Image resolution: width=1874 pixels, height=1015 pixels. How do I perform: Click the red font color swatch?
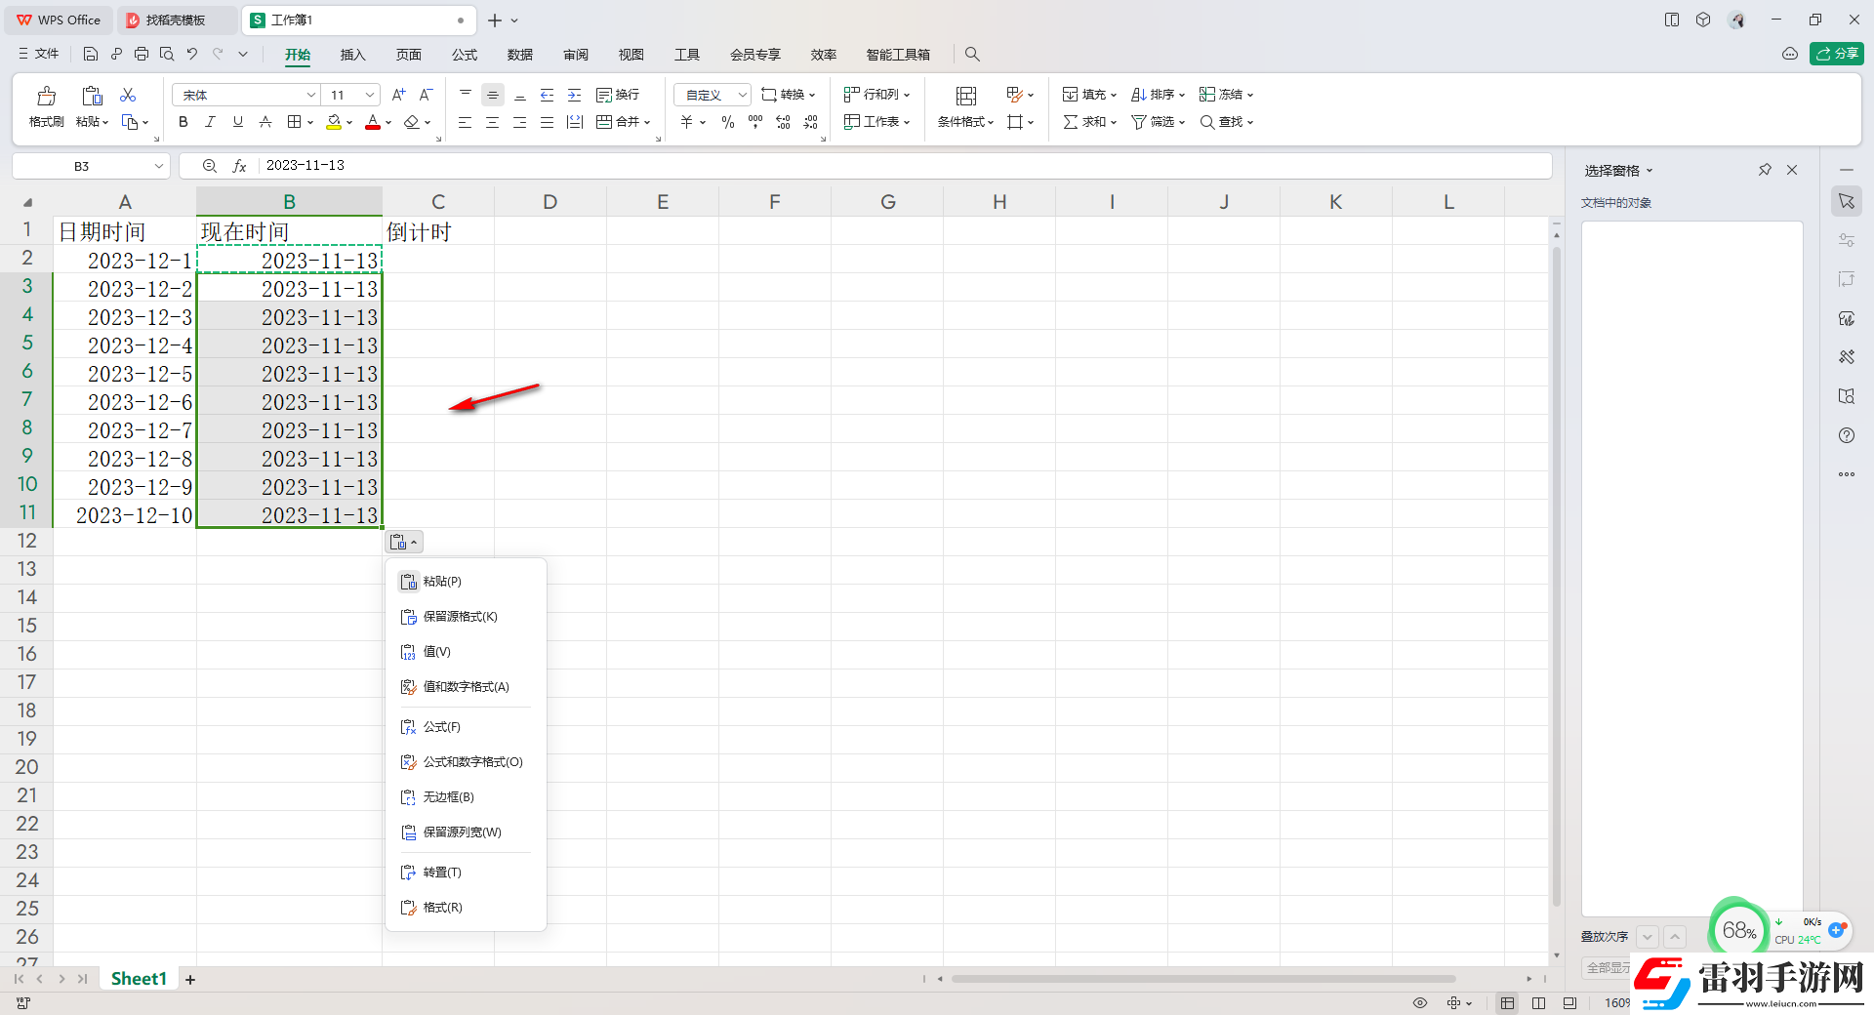point(372,122)
